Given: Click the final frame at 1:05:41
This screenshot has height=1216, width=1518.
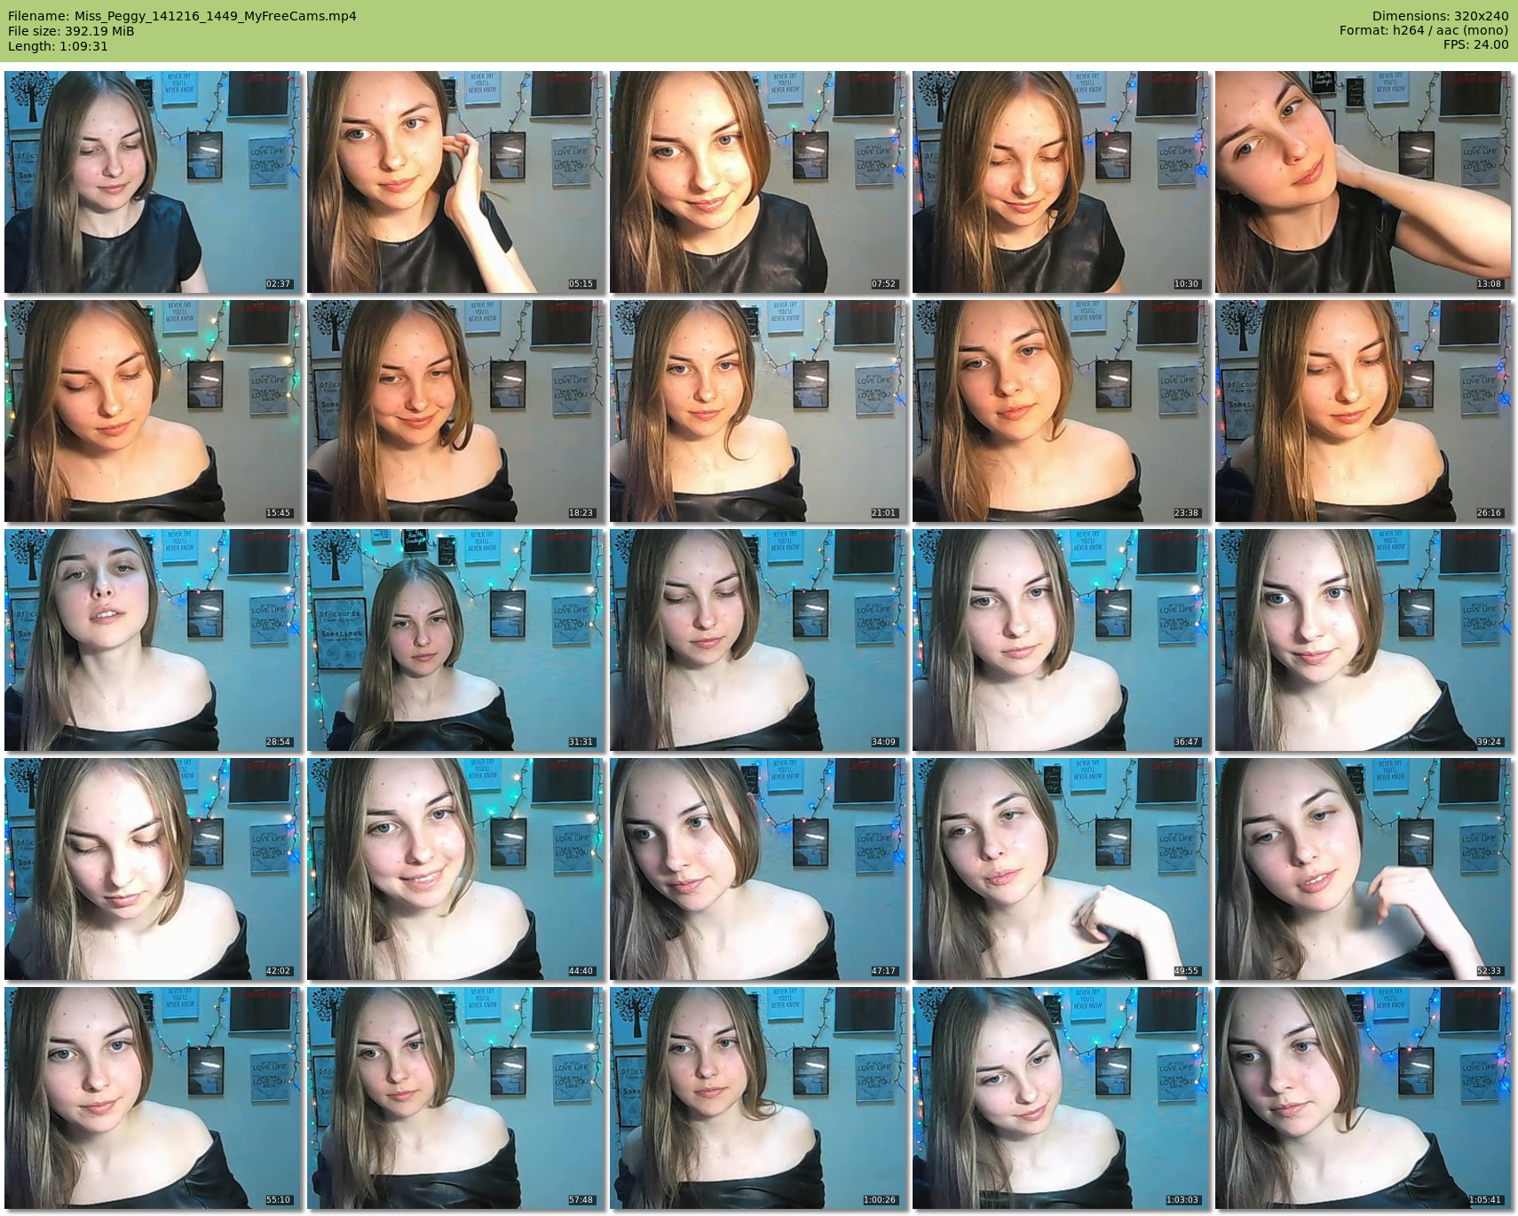Looking at the screenshot, I should coord(1364,1098).
